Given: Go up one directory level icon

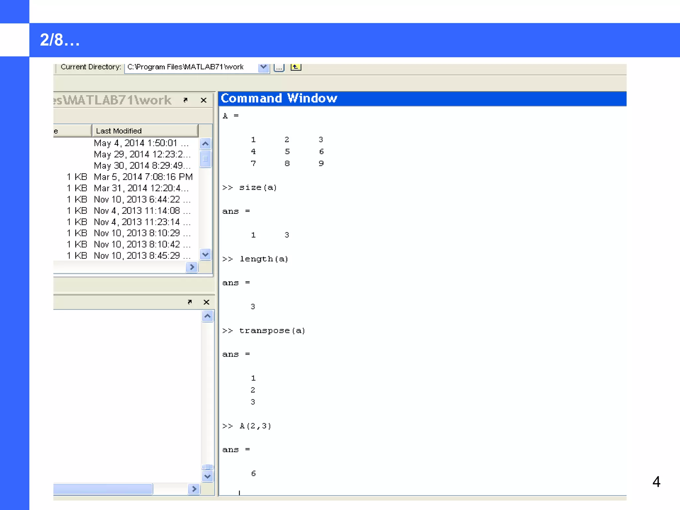Looking at the screenshot, I should pyautogui.click(x=296, y=67).
